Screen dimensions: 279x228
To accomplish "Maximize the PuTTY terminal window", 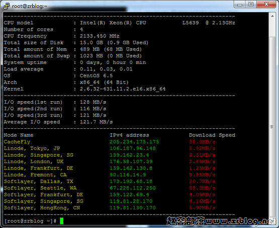I will (x=251, y=5).
